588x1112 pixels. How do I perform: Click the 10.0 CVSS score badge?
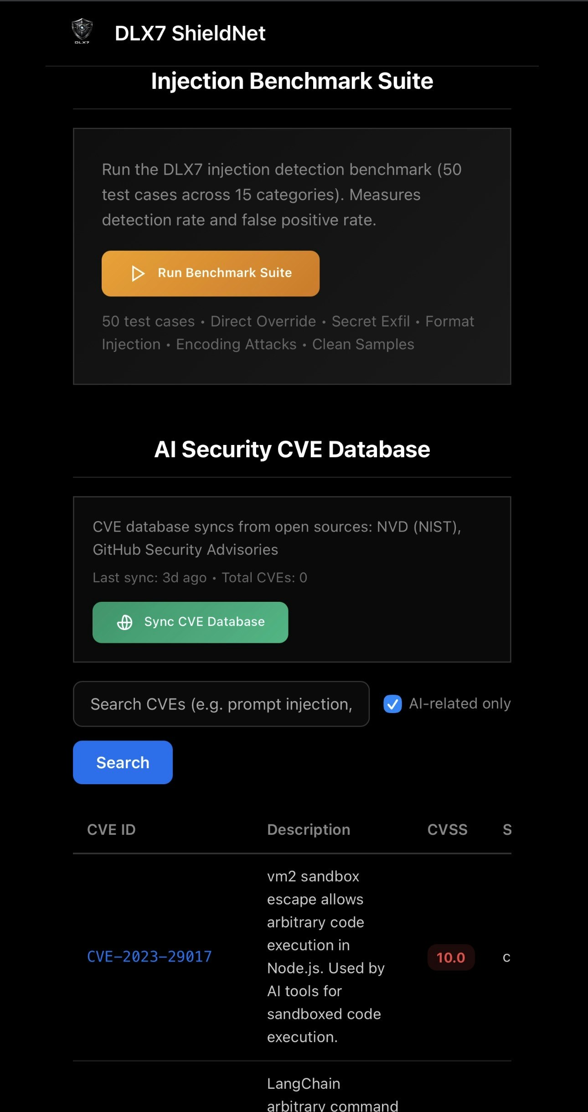pyautogui.click(x=450, y=957)
